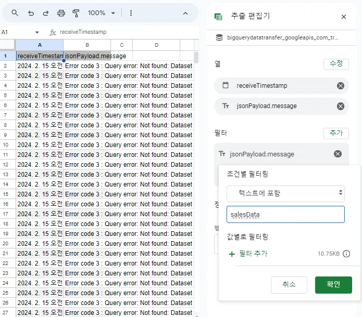Click the info icon next to 10.75KB
The image size is (362, 317).
pos(346,254)
